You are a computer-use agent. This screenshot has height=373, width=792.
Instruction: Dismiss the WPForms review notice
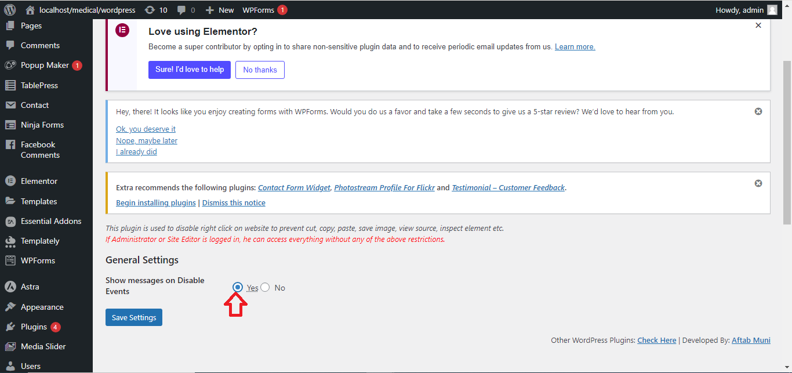[x=758, y=111]
